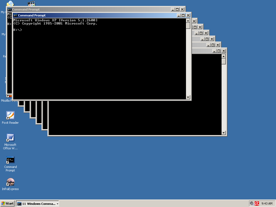276x207 pixels.
Task: Open the Foxit Reader desktop shortcut
Action: 10,118
